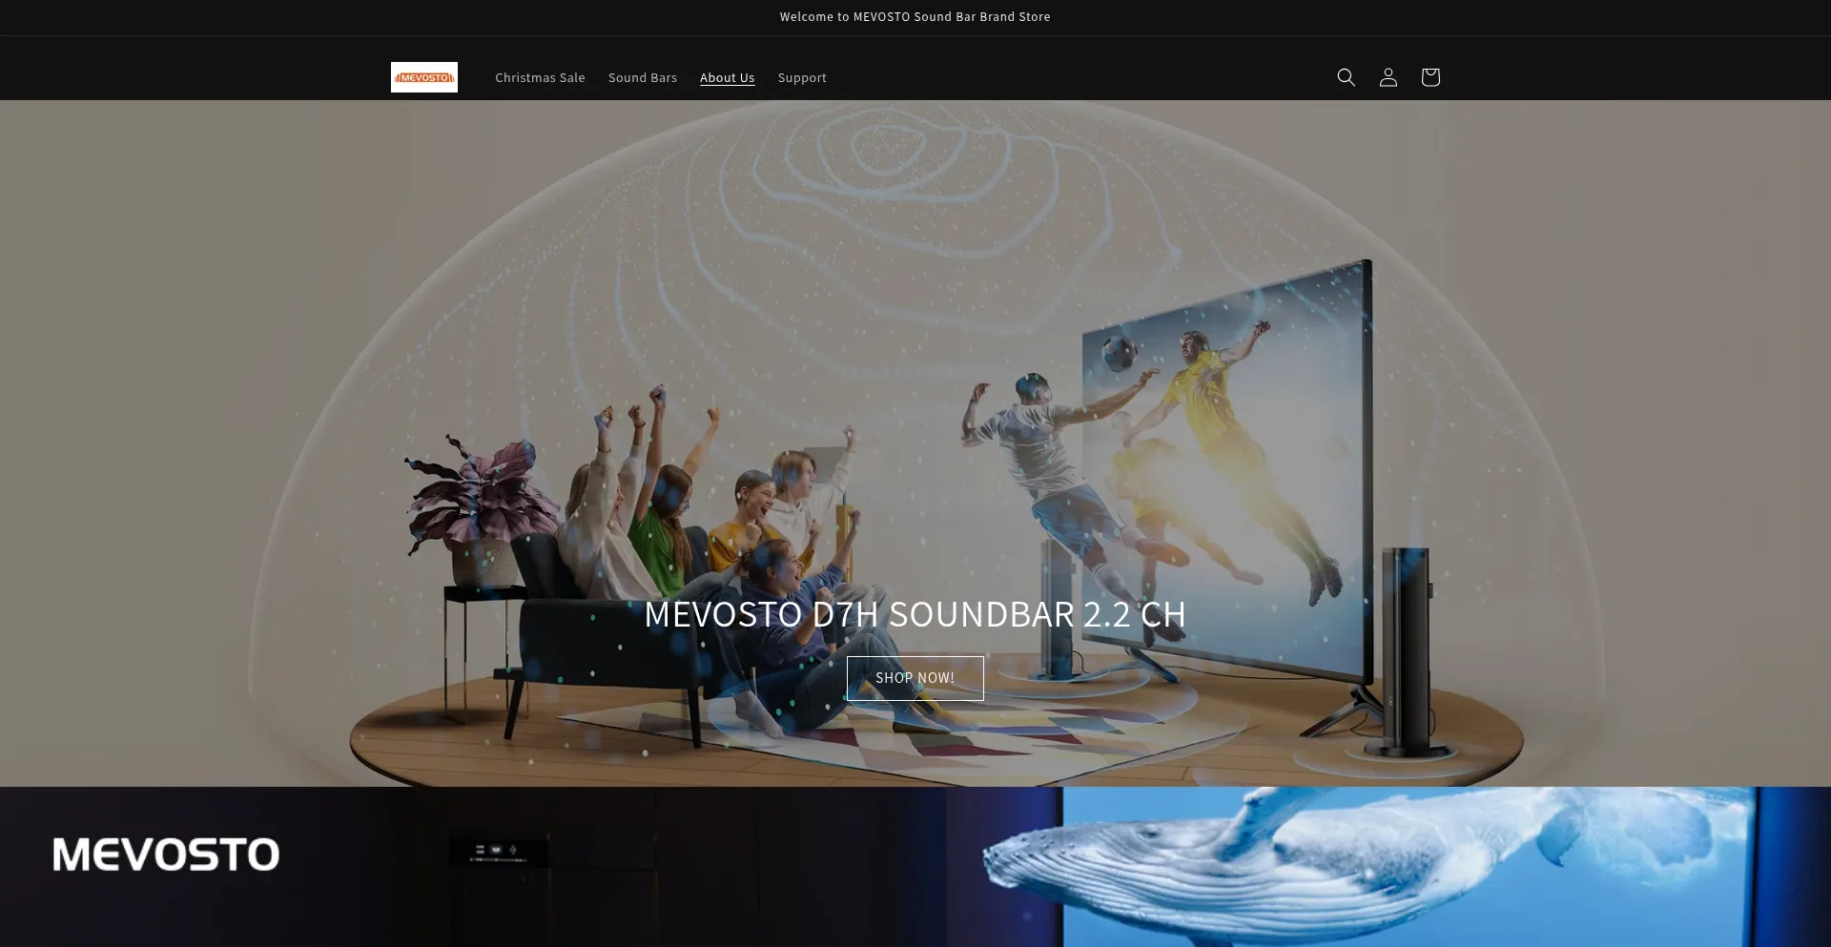Click the black tower speaker beside TV
1831x947 pixels.
(x=1406, y=648)
